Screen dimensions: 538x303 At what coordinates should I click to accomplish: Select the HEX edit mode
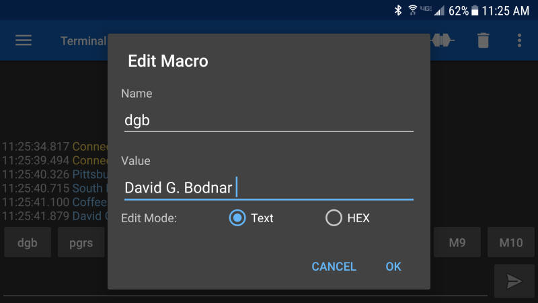click(334, 218)
